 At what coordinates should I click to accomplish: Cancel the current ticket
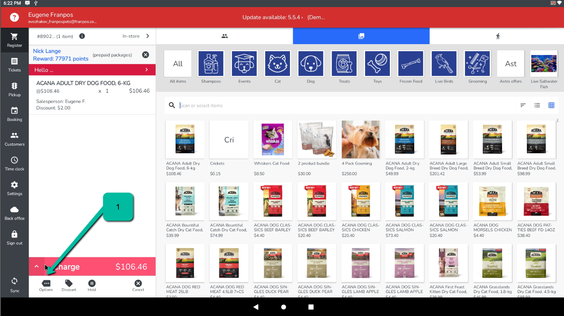(138, 286)
